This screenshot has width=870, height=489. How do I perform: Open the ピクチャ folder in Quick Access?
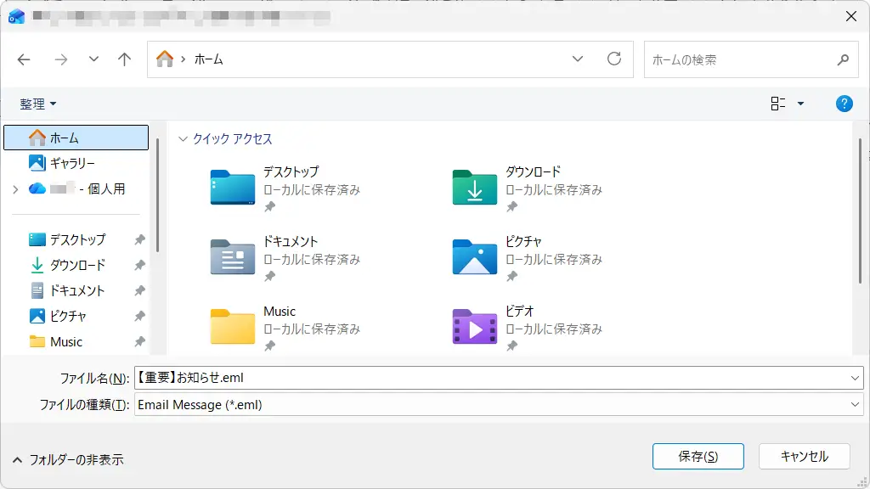[x=474, y=257]
